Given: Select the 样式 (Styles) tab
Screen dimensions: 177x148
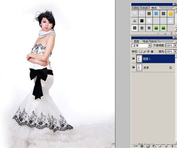Looking at the screenshot, I should pos(154,8).
